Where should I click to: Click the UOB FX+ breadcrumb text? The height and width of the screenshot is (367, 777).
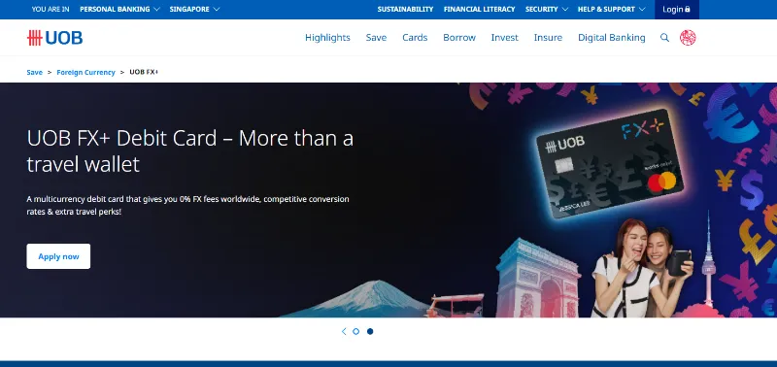pyautogui.click(x=144, y=72)
